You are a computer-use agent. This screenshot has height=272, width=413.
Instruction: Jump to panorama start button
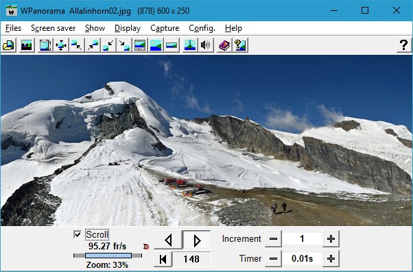coord(163,259)
